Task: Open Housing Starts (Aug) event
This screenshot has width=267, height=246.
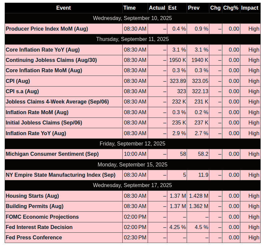Action: (x=32, y=196)
